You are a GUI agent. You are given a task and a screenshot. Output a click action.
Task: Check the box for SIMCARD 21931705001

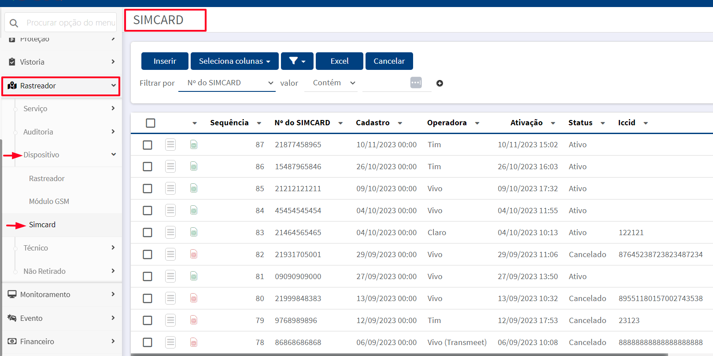(x=148, y=255)
